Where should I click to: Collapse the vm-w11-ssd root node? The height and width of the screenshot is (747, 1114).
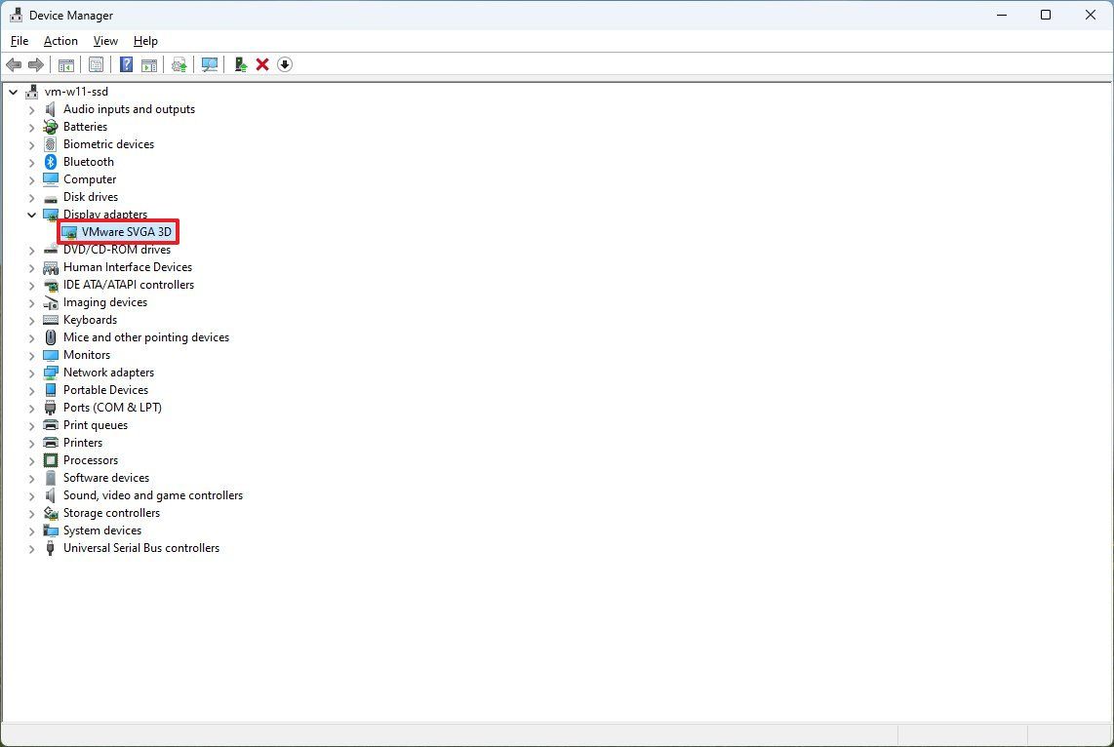click(x=13, y=91)
